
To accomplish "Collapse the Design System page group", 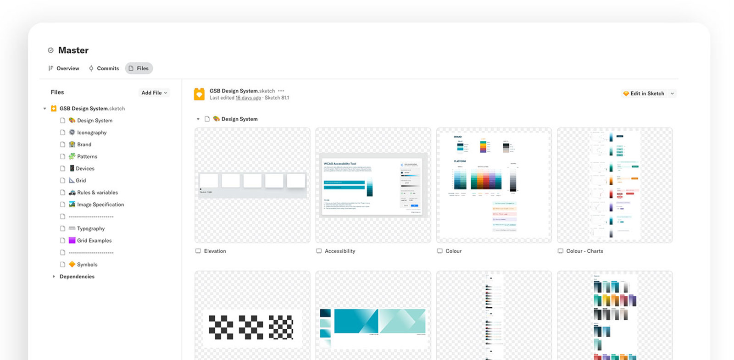I will (x=198, y=119).
